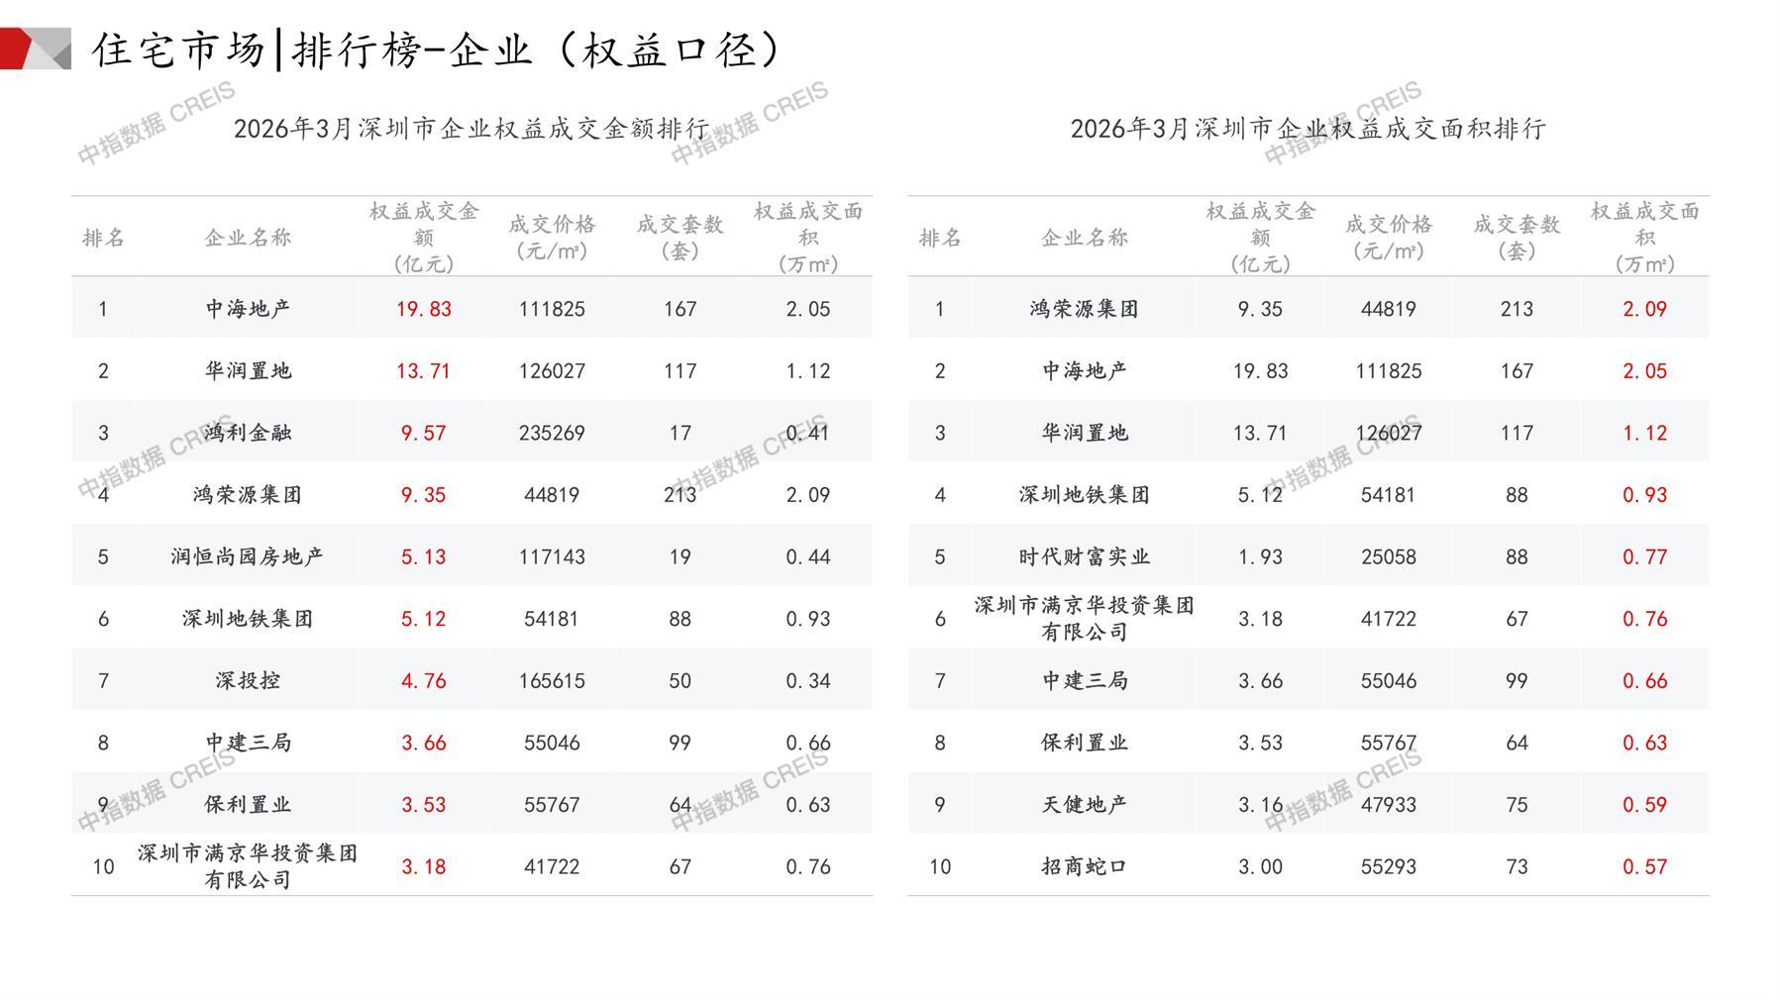Viewport: 1780px width, 1000px height.
Task: Click the 天健地产 company name
Action: coord(1084,804)
